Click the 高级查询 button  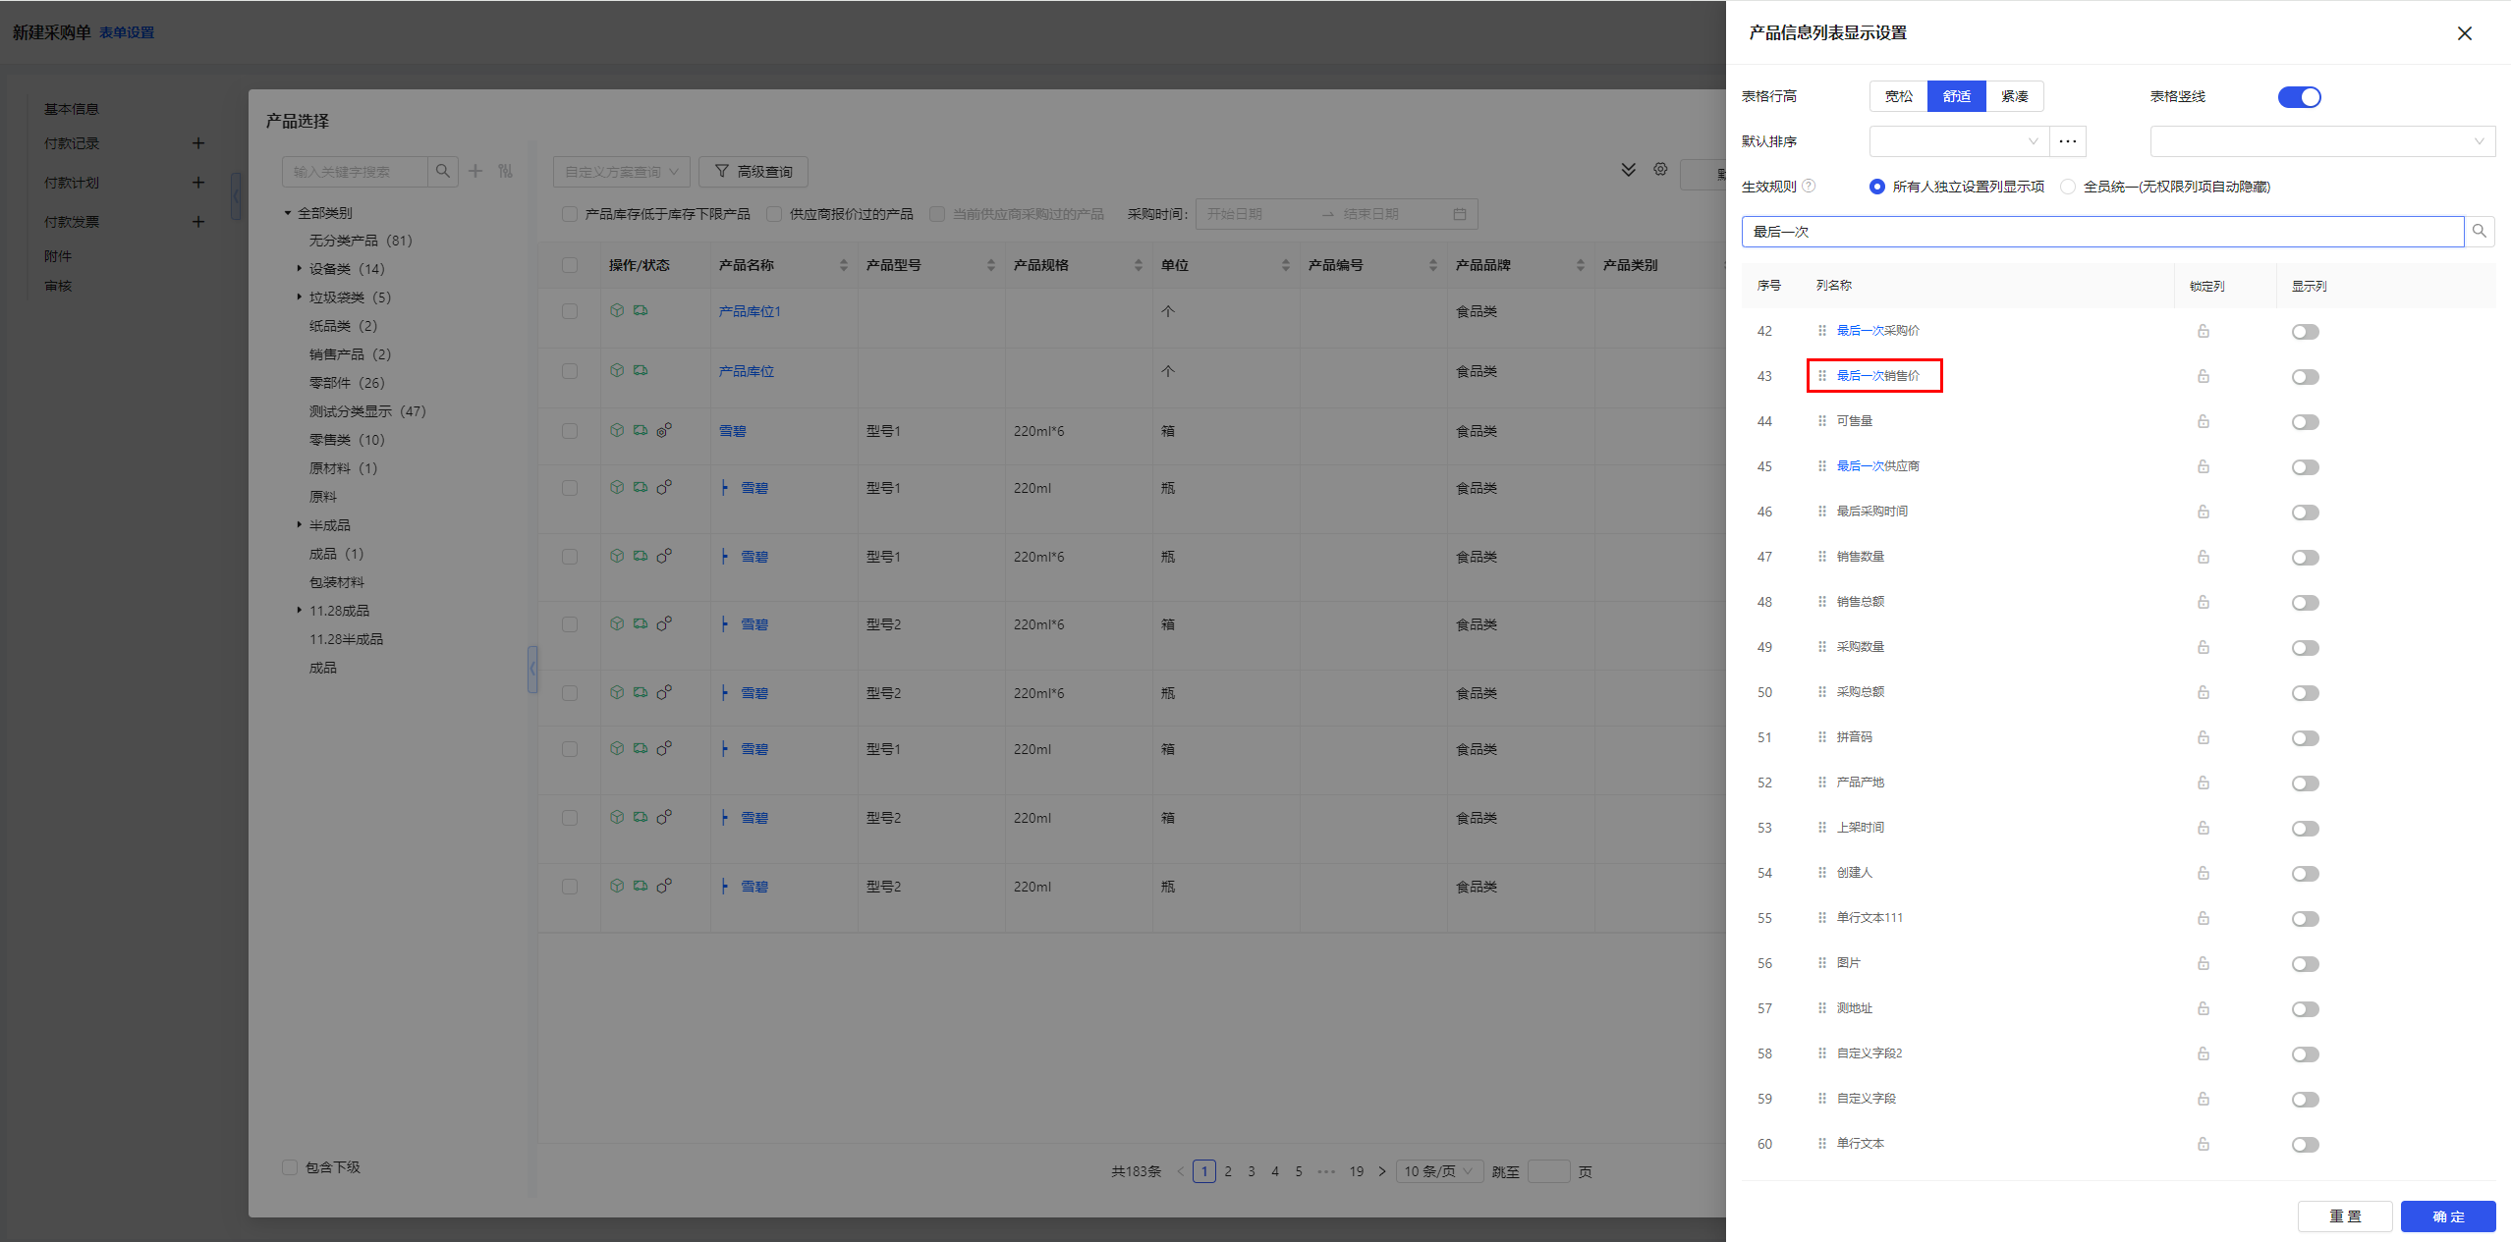[753, 172]
